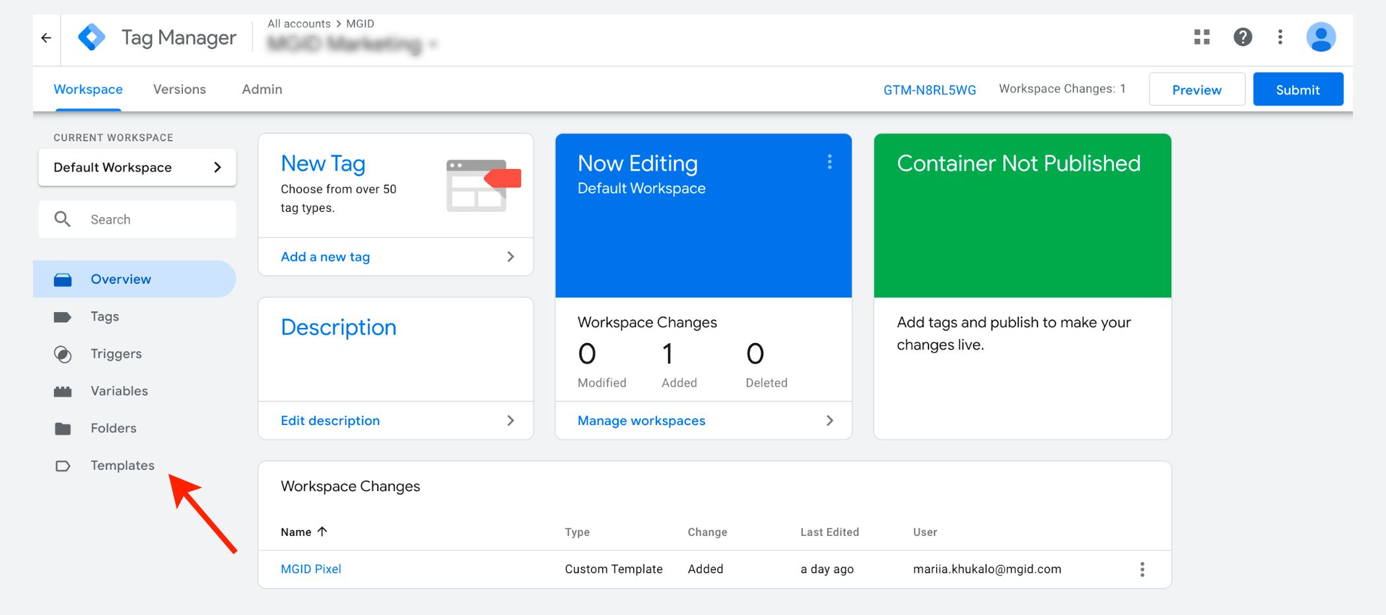Click the Container Not Published banner
Screen dimensions: 1386x615
1022,216
